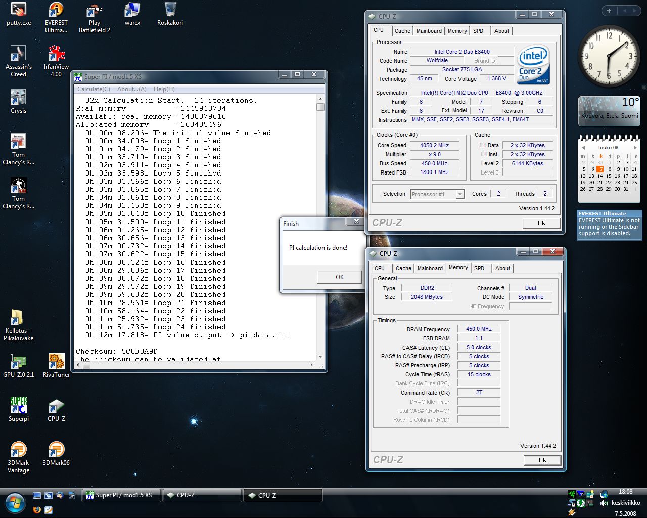Open the putty.exe desktop icon
The height and width of the screenshot is (518, 647).
[x=19, y=14]
